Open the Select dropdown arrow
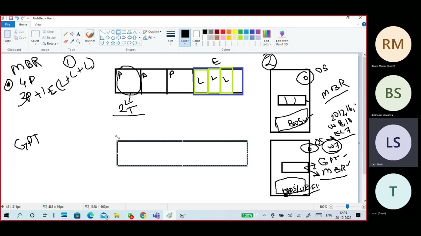The image size is (421, 236). (35, 44)
